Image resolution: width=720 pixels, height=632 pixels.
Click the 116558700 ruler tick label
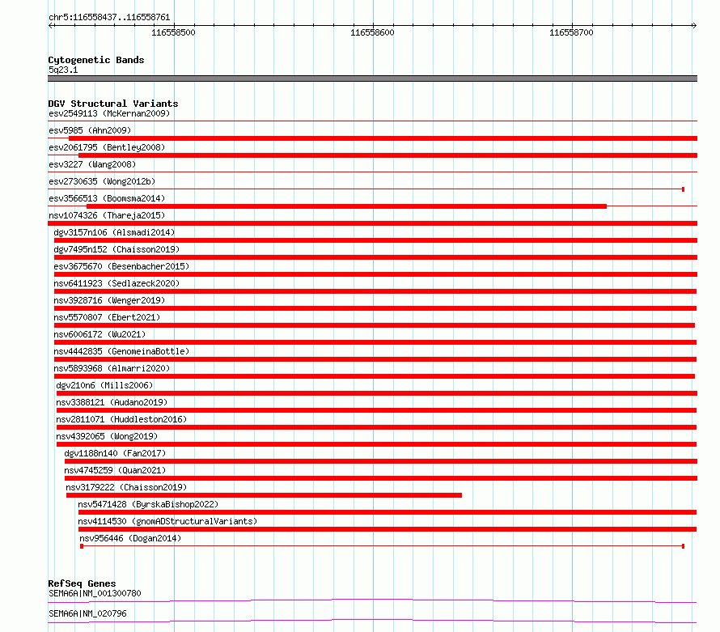(x=571, y=32)
